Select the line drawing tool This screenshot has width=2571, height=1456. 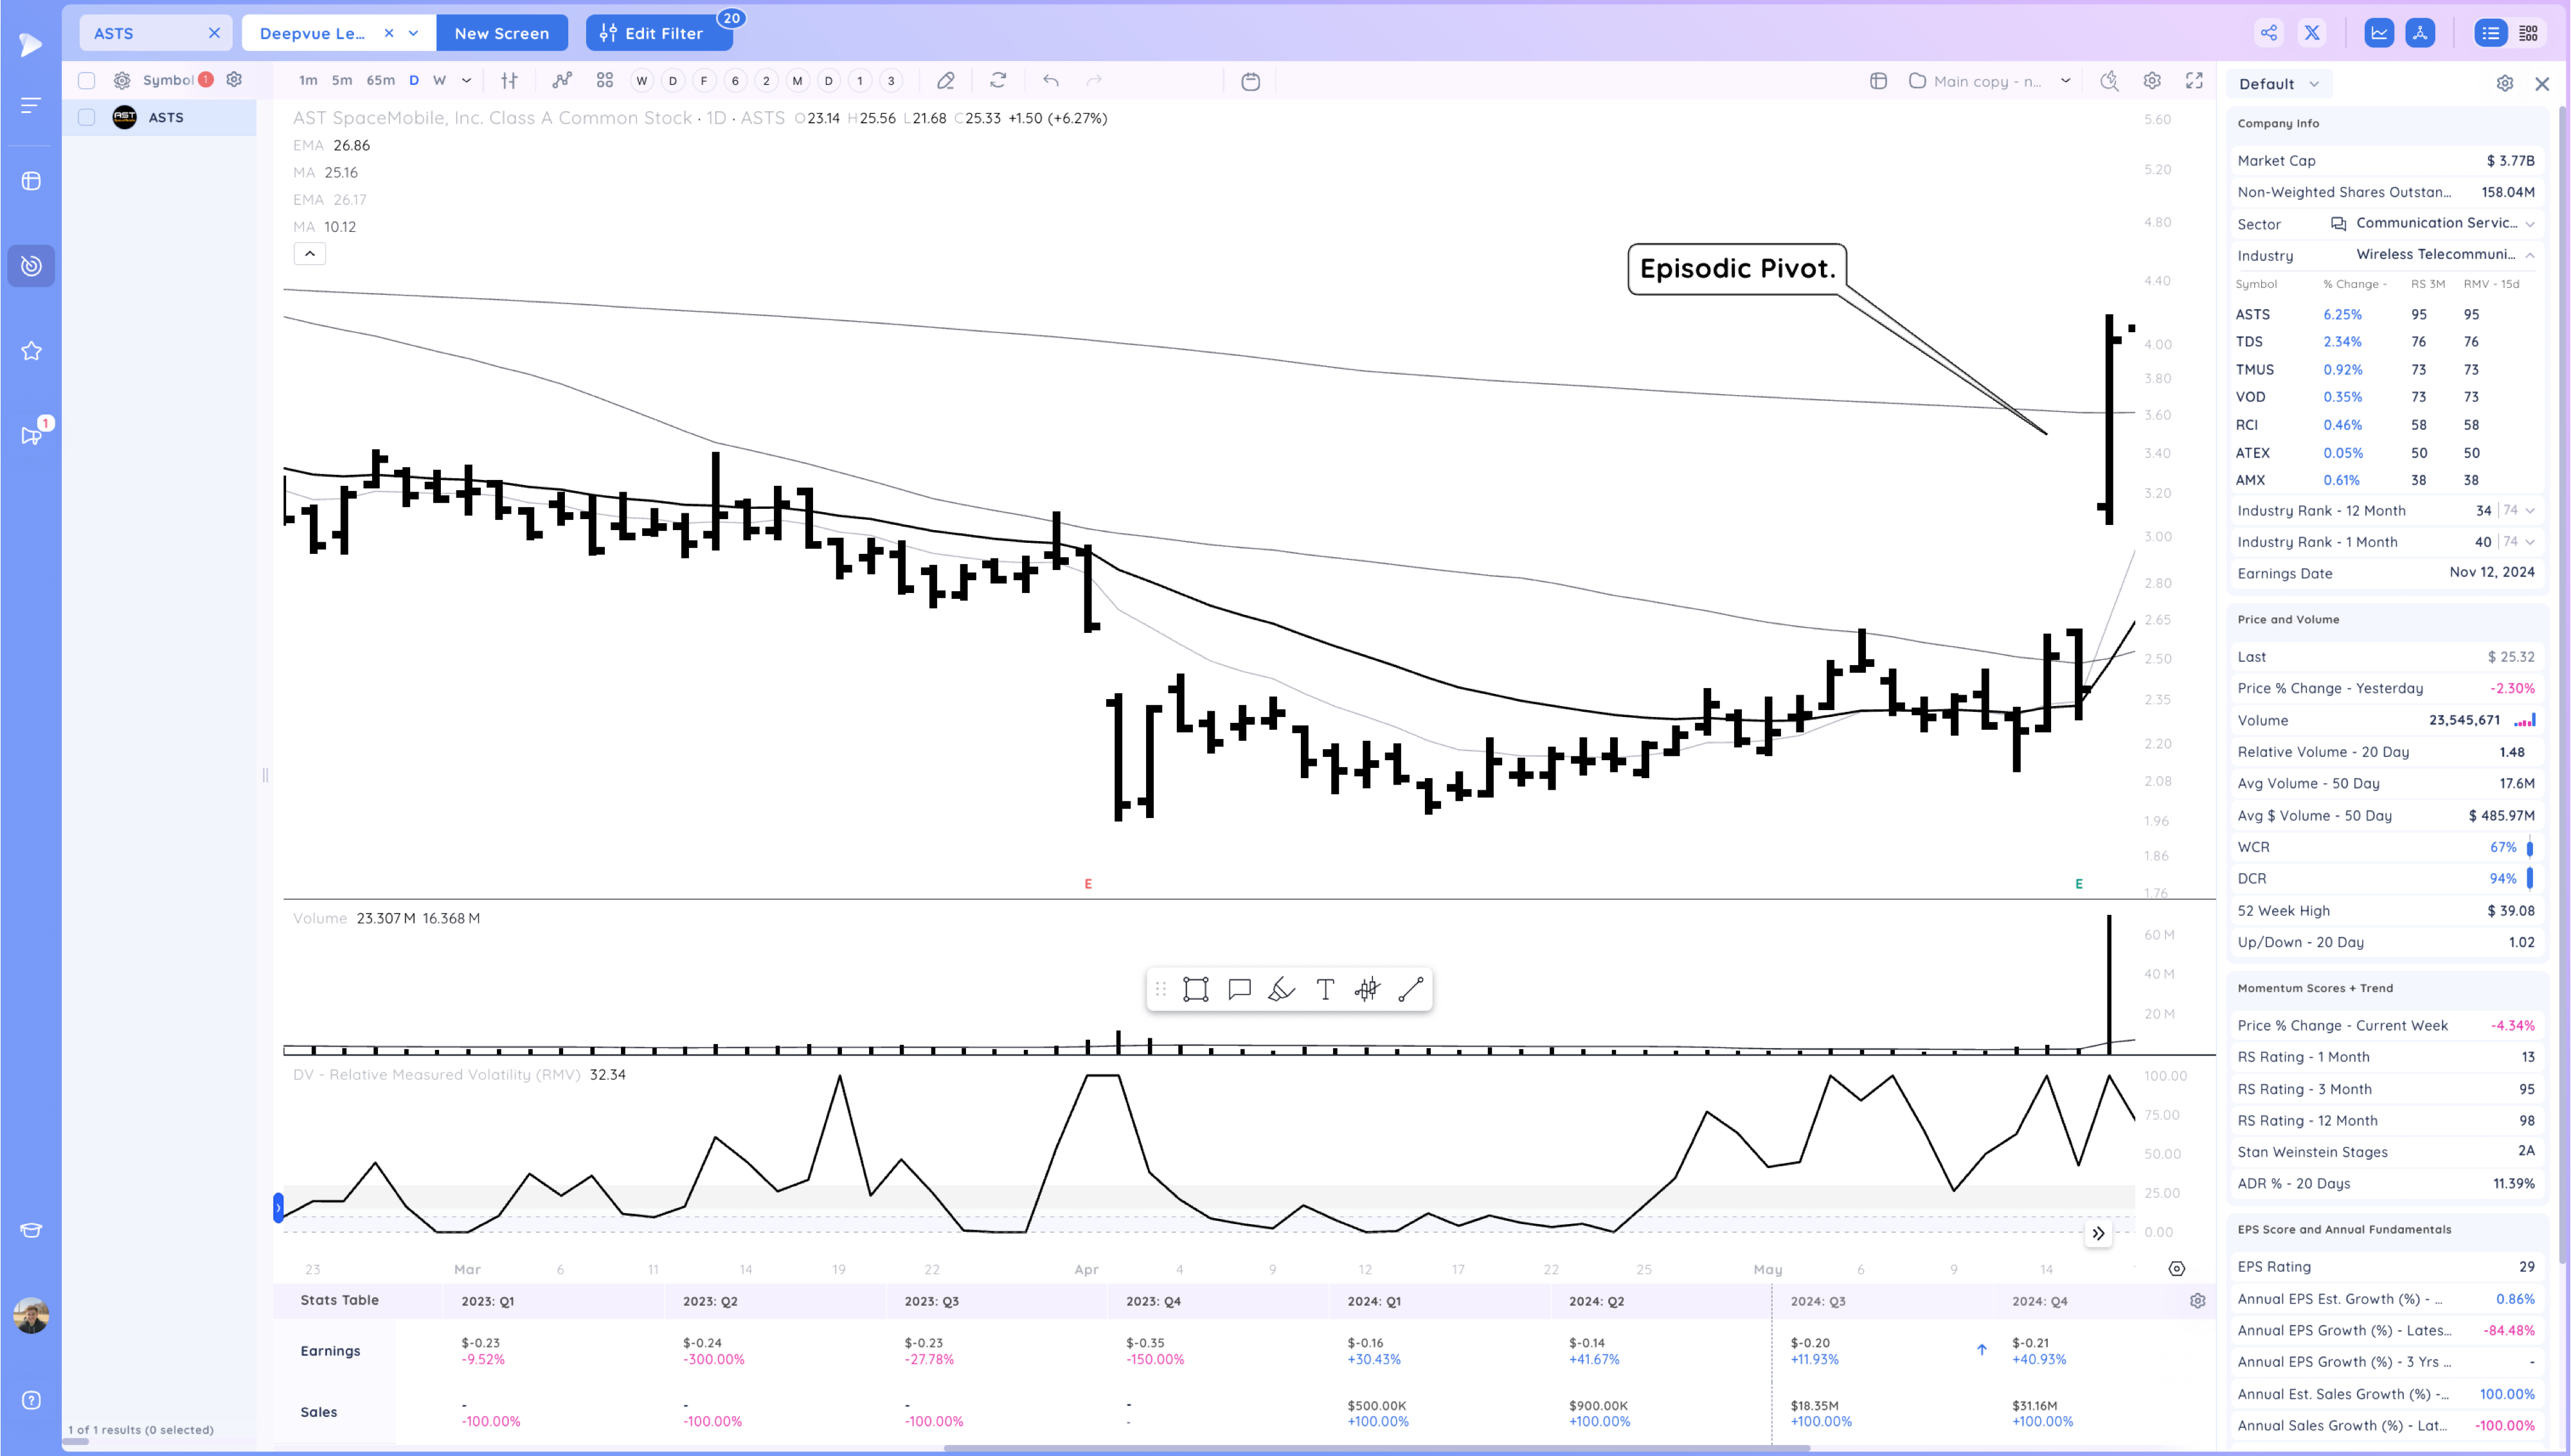1411,989
